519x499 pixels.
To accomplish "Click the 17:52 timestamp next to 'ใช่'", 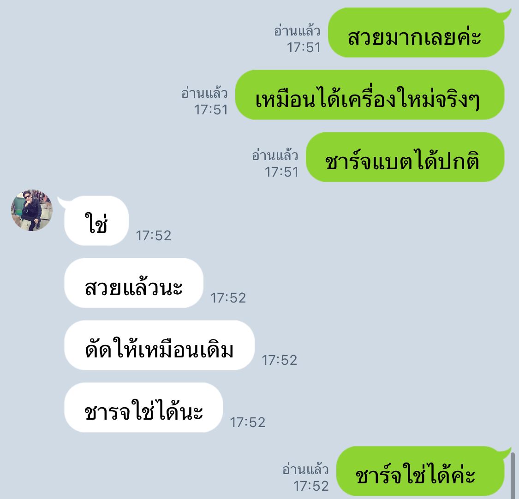I will (154, 236).
